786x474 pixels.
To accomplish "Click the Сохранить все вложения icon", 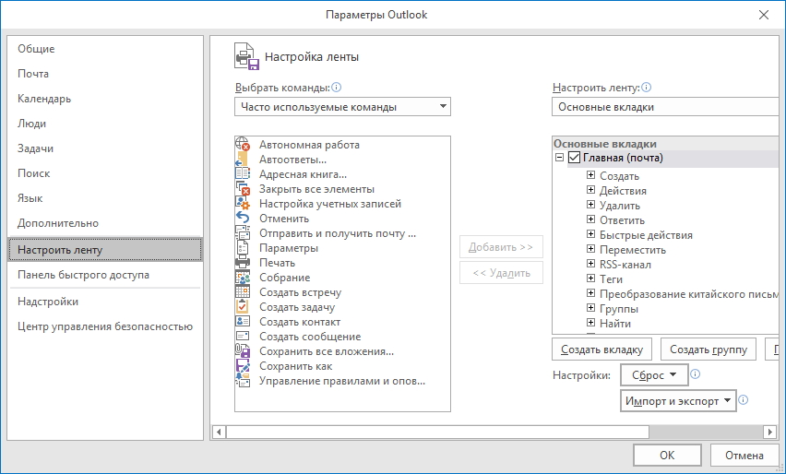I will pos(243,350).
